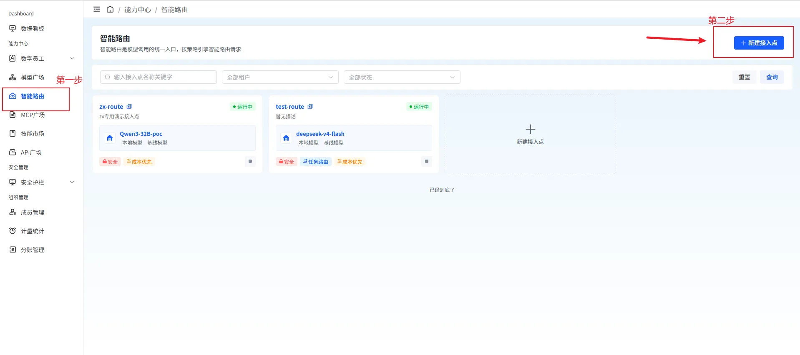The height and width of the screenshot is (355, 800).
Task: Click the 技能市场 sidebar icon
Action: [13, 133]
